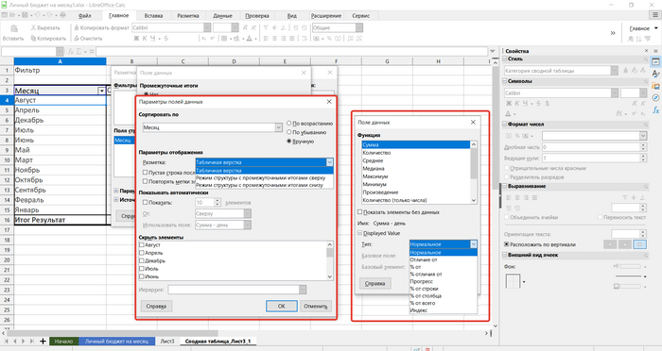
Task: Switch to the Лист3 sheet tab
Action: click(x=167, y=342)
